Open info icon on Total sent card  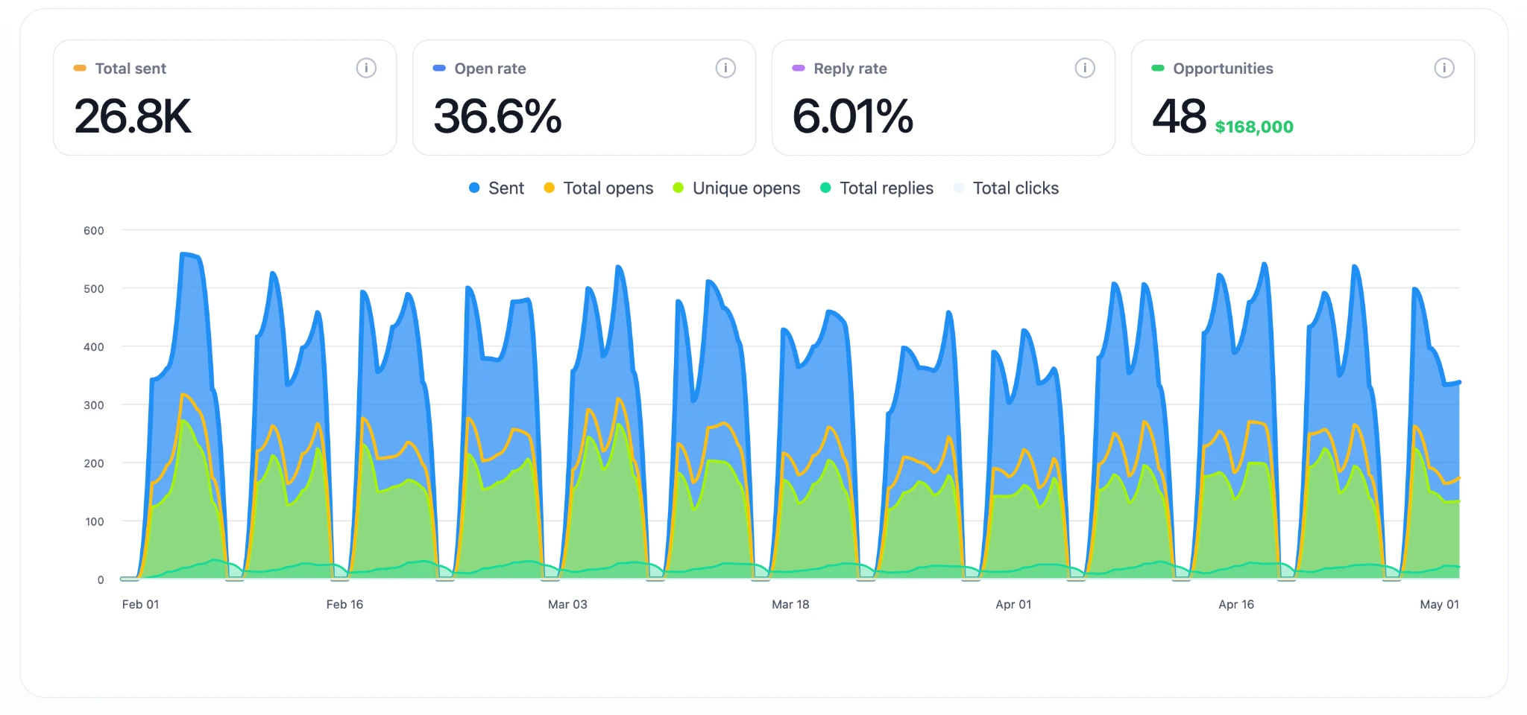(366, 69)
